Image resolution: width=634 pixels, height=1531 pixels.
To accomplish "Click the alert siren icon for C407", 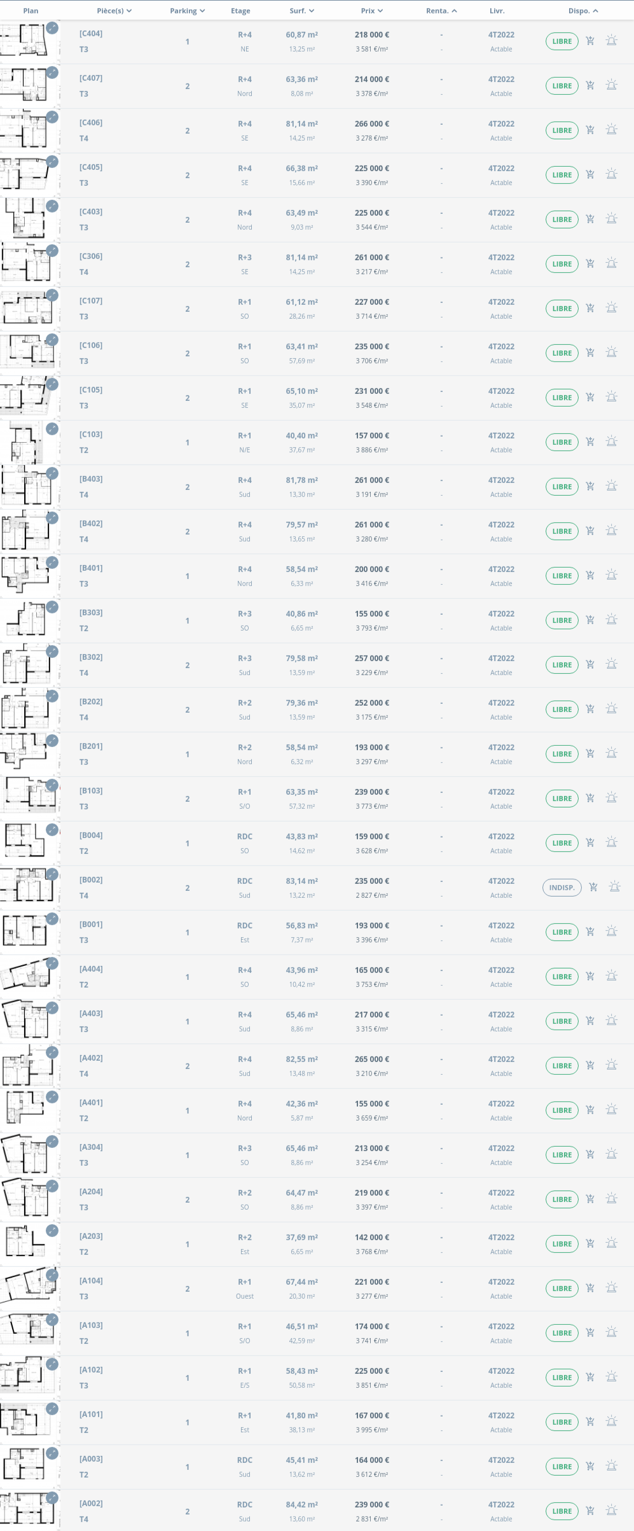I will [612, 85].
